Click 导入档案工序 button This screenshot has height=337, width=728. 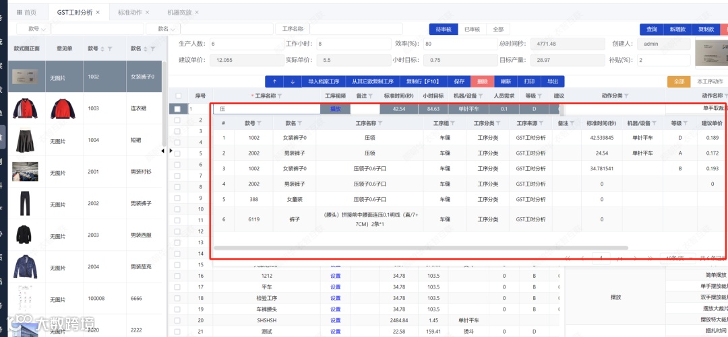tap(324, 81)
